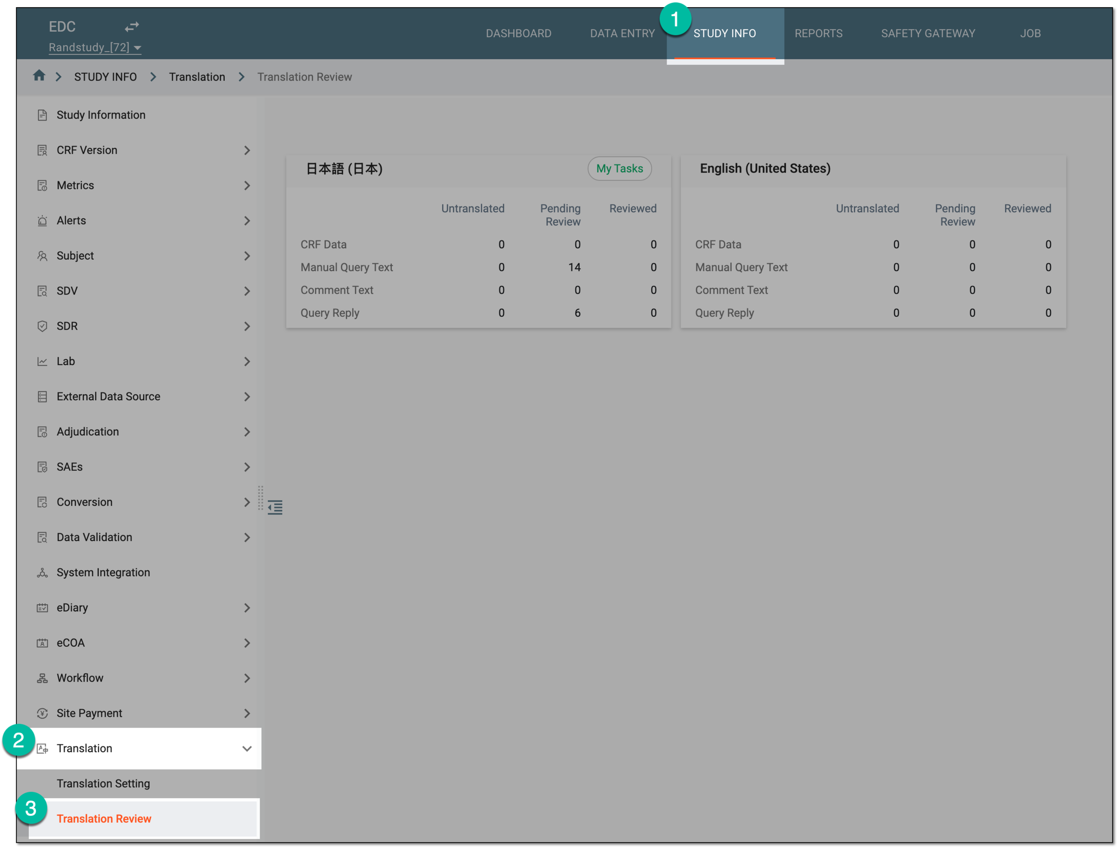Select the Translation Review submenu item
The width and height of the screenshot is (1117, 847).
pos(104,819)
